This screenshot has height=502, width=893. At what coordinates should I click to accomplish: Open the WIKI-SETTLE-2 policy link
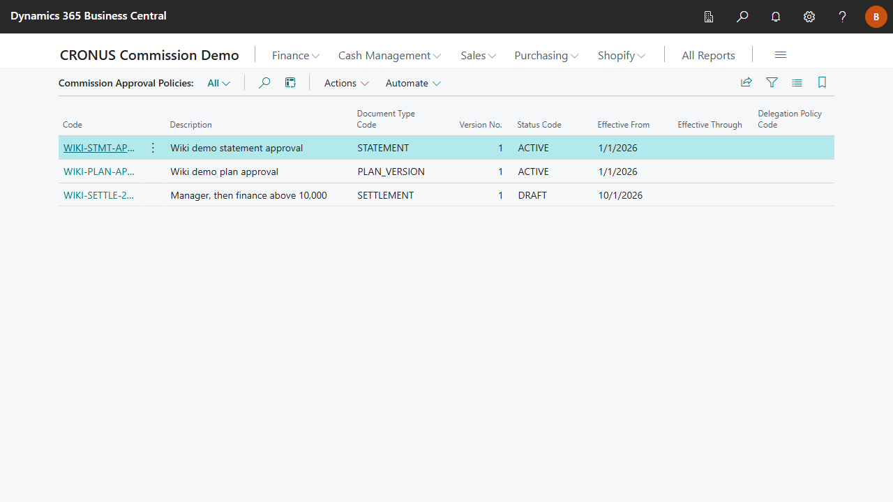point(99,195)
